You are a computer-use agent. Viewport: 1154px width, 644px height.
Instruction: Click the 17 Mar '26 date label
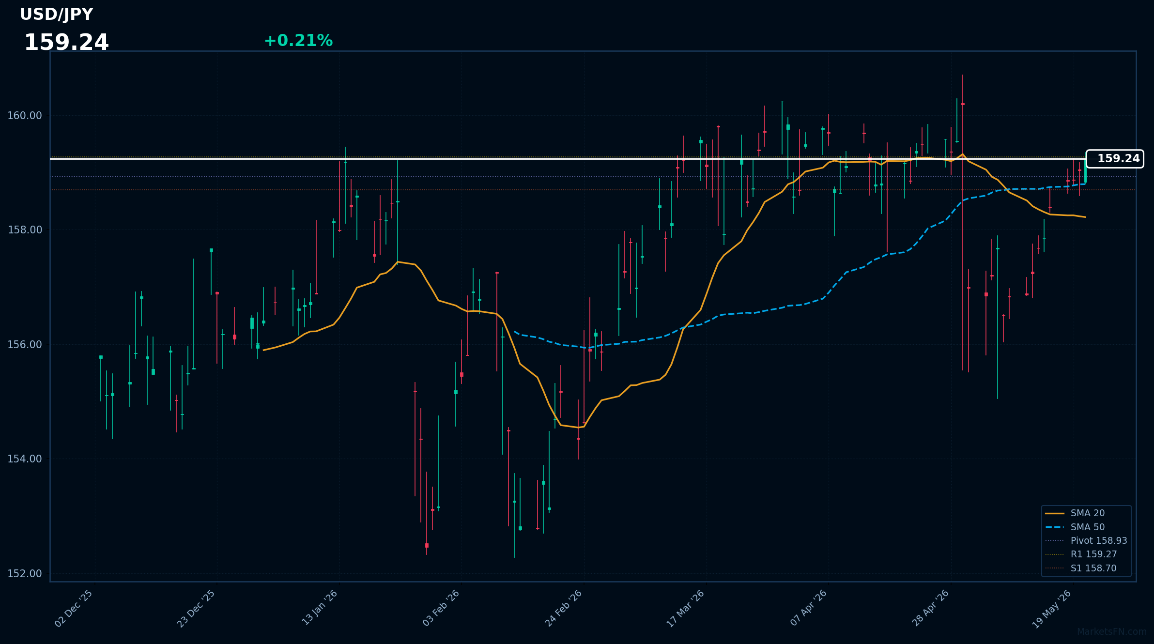click(686, 609)
